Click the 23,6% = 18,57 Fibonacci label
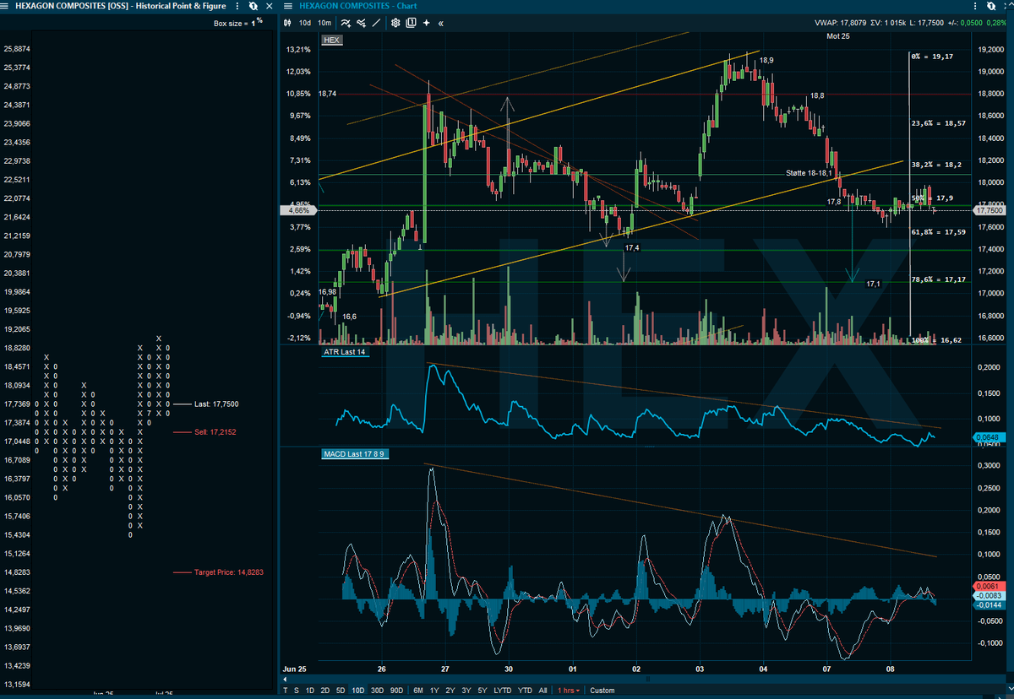This screenshot has height=699, width=1014. [938, 123]
